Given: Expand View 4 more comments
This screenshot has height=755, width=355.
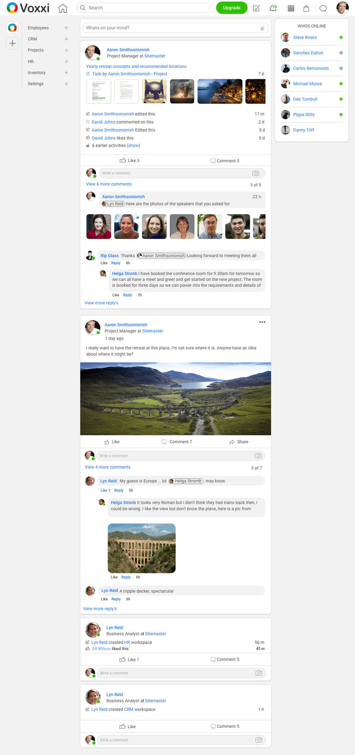Looking at the screenshot, I should [108, 467].
